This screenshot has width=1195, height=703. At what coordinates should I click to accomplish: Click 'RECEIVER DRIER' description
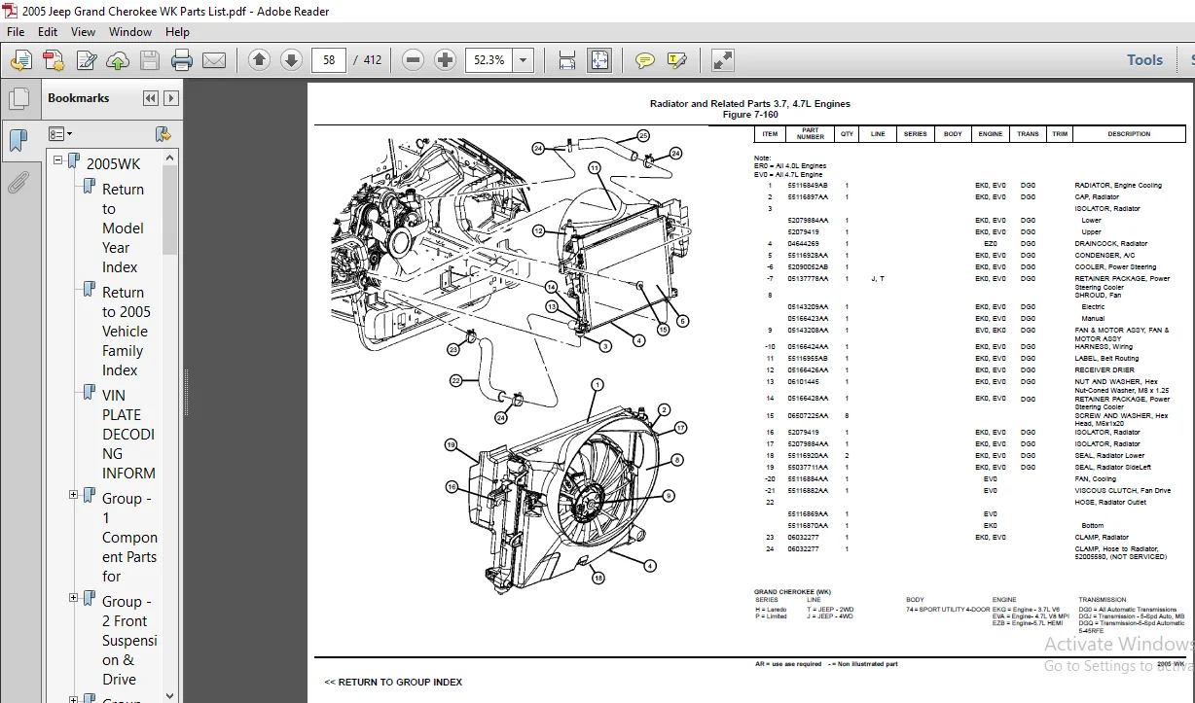[x=1104, y=369]
